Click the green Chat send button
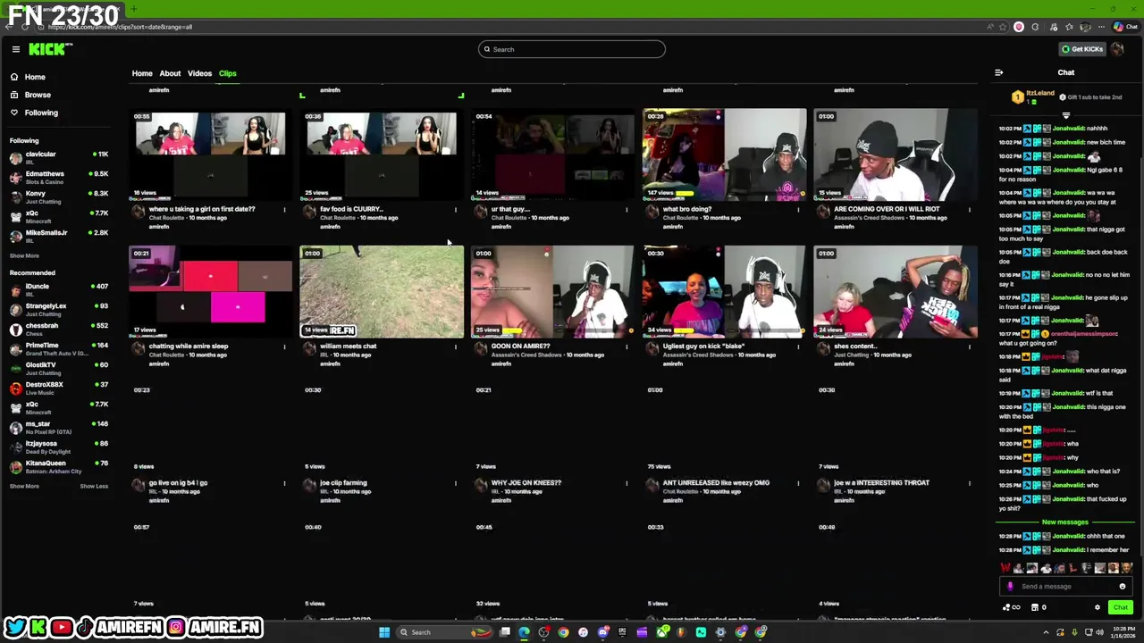 tap(1120, 607)
